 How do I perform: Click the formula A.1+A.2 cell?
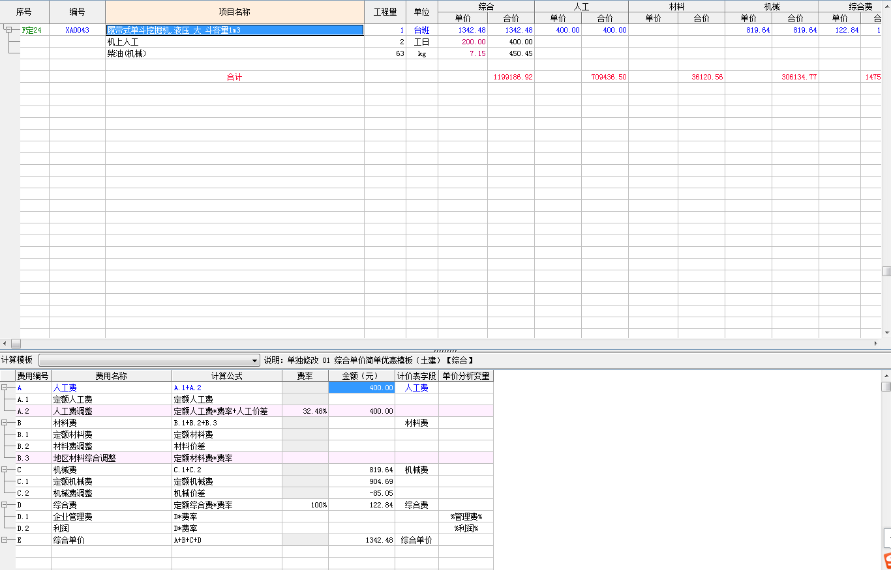[x=227, y=388]
